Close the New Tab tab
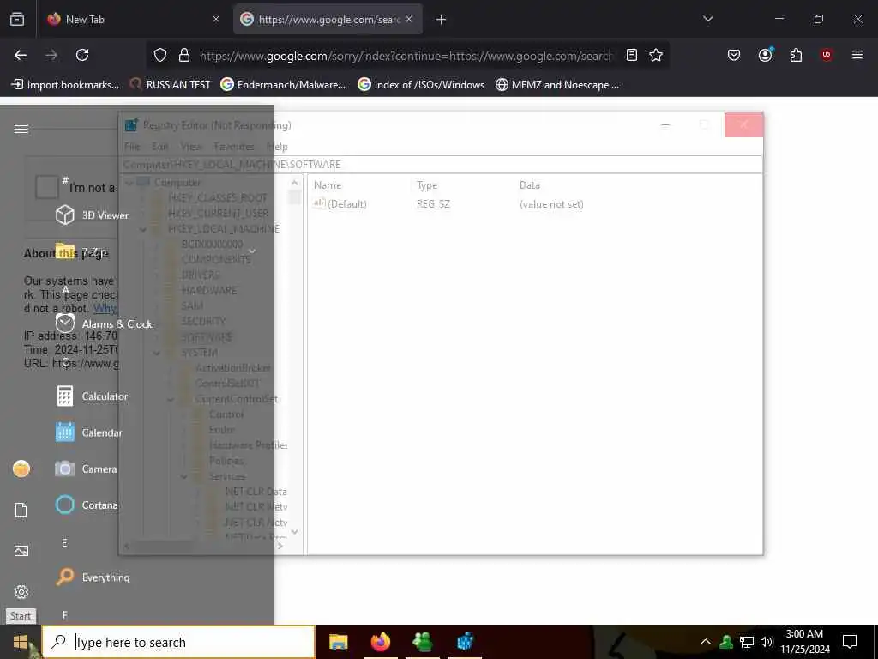The width and height of the screenshot is (878, 659). (x=215, y=19)
